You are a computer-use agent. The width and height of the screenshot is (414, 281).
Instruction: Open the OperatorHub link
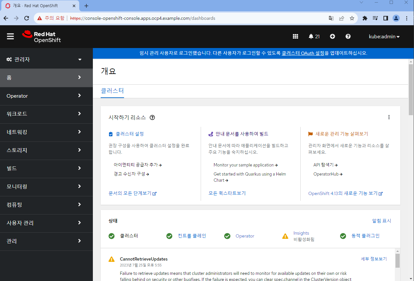click(328, 174)
